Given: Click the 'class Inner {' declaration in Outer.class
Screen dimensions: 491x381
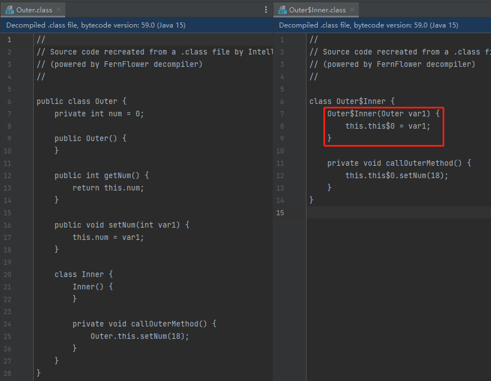Looking at the screenshot, I should coord(84,274).
